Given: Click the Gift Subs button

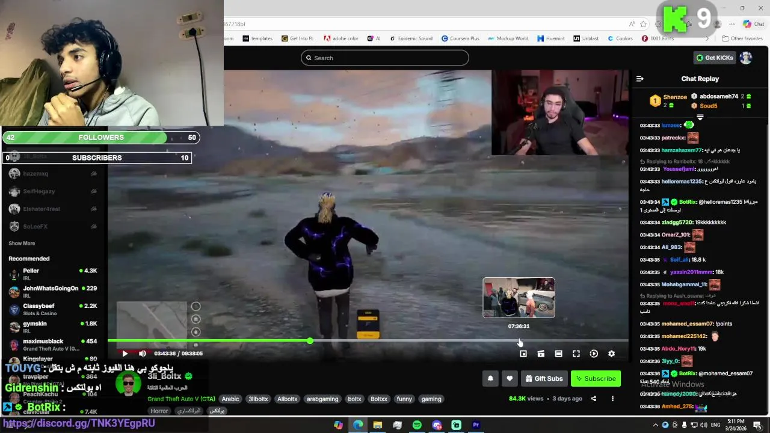Looking at the screenshot, I should [x=544, y=378].
